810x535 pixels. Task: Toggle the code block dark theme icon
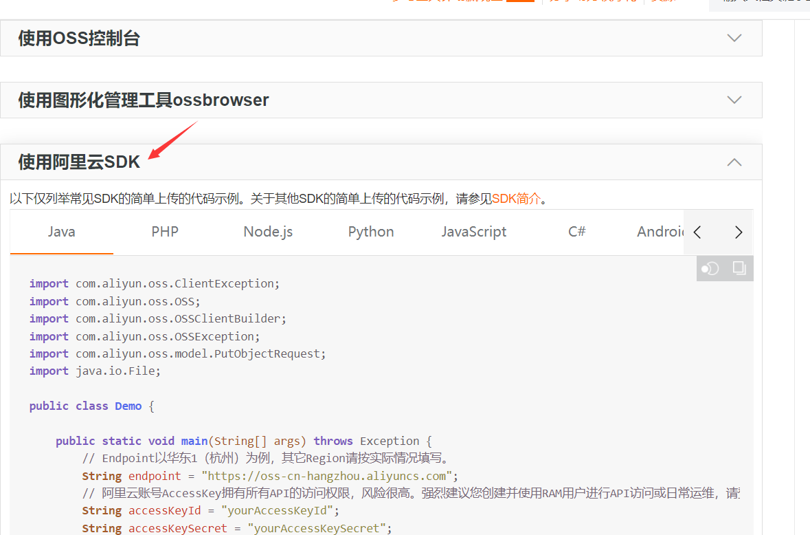pos(710,268)
